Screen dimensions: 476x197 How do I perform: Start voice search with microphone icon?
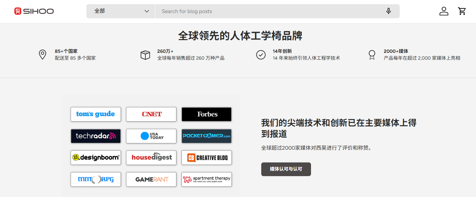[388, 11]
